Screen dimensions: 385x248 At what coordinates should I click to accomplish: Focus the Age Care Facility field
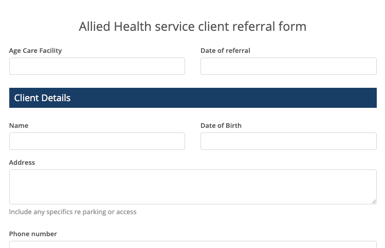[x=97, y=66]
